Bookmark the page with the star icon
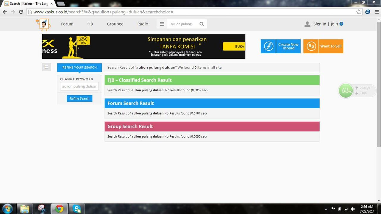Viewport: 381px width, 214px height. [359, 12]
